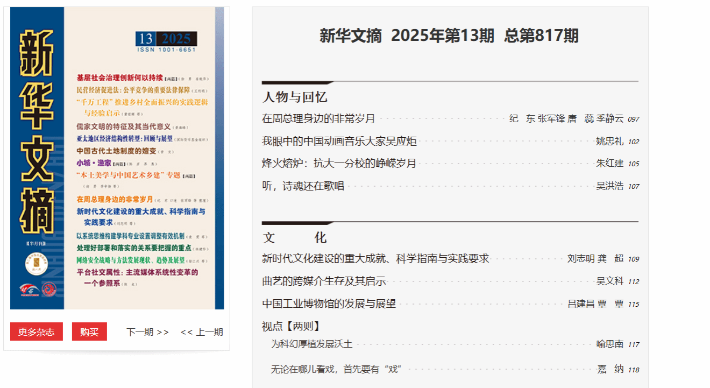
Task: Click author name 姚思礼
Action: [x=609, y=141]
